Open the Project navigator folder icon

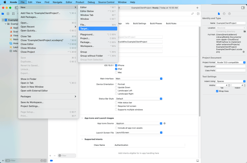pyautogui.click(x=3, y=14)
